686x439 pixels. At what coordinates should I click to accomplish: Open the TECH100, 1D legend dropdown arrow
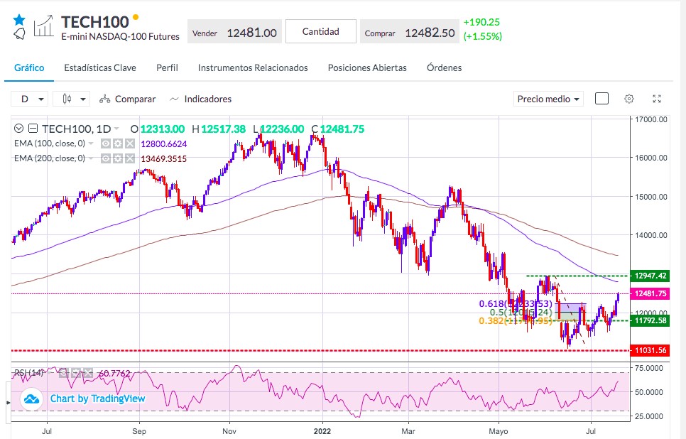(116, 129)
